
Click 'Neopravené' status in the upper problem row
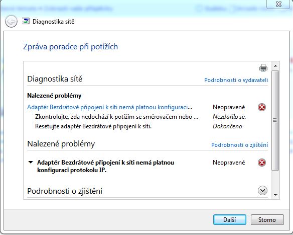(x=229, y=107)
